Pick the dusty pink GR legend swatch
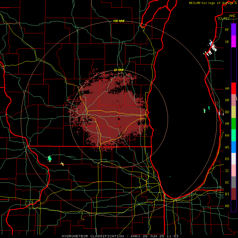 coord(234,100)
